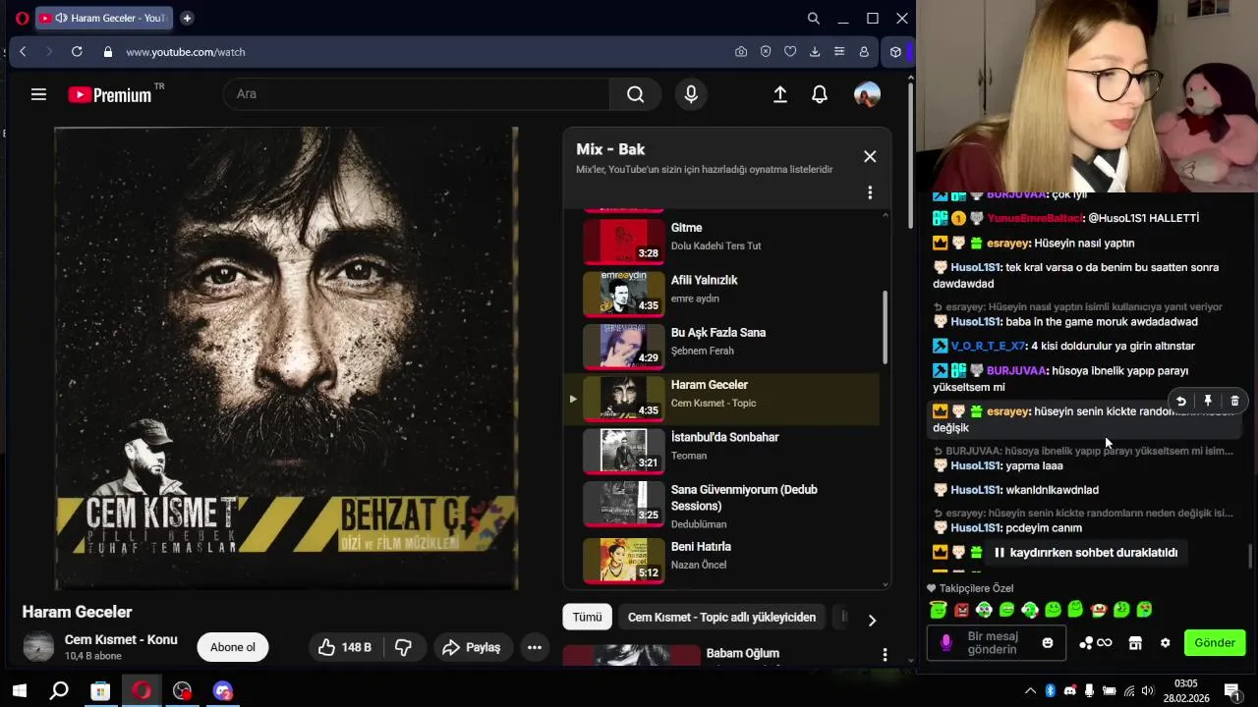Close the Mix - Bak playlist panel
Viewport: 1258px width, 707px height.
(x=870, y=156)
